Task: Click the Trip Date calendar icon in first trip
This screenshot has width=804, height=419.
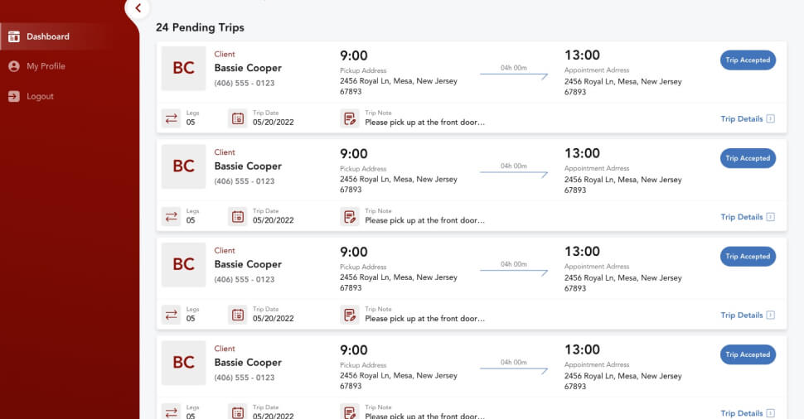Action: 238,118
